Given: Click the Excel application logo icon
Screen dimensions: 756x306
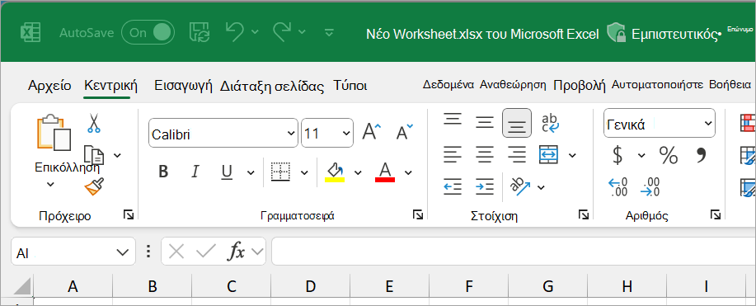Looking at the screenshot, I should coord(31,33).
